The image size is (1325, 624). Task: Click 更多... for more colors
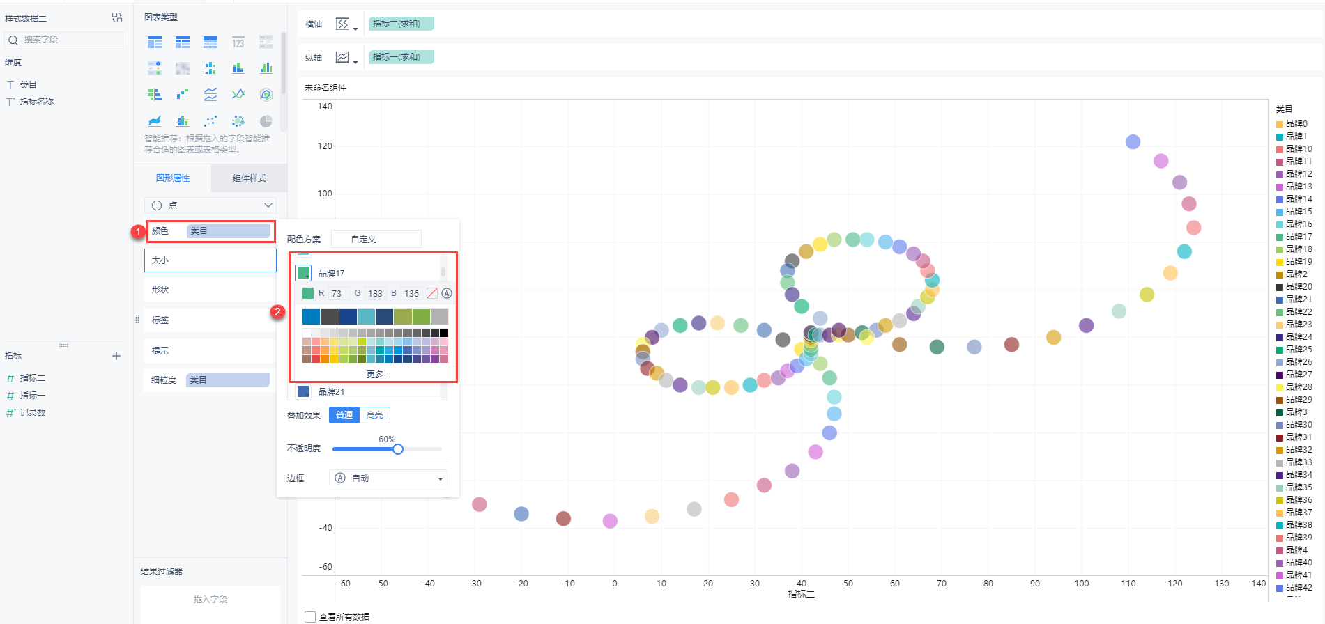tap(378, 375)
